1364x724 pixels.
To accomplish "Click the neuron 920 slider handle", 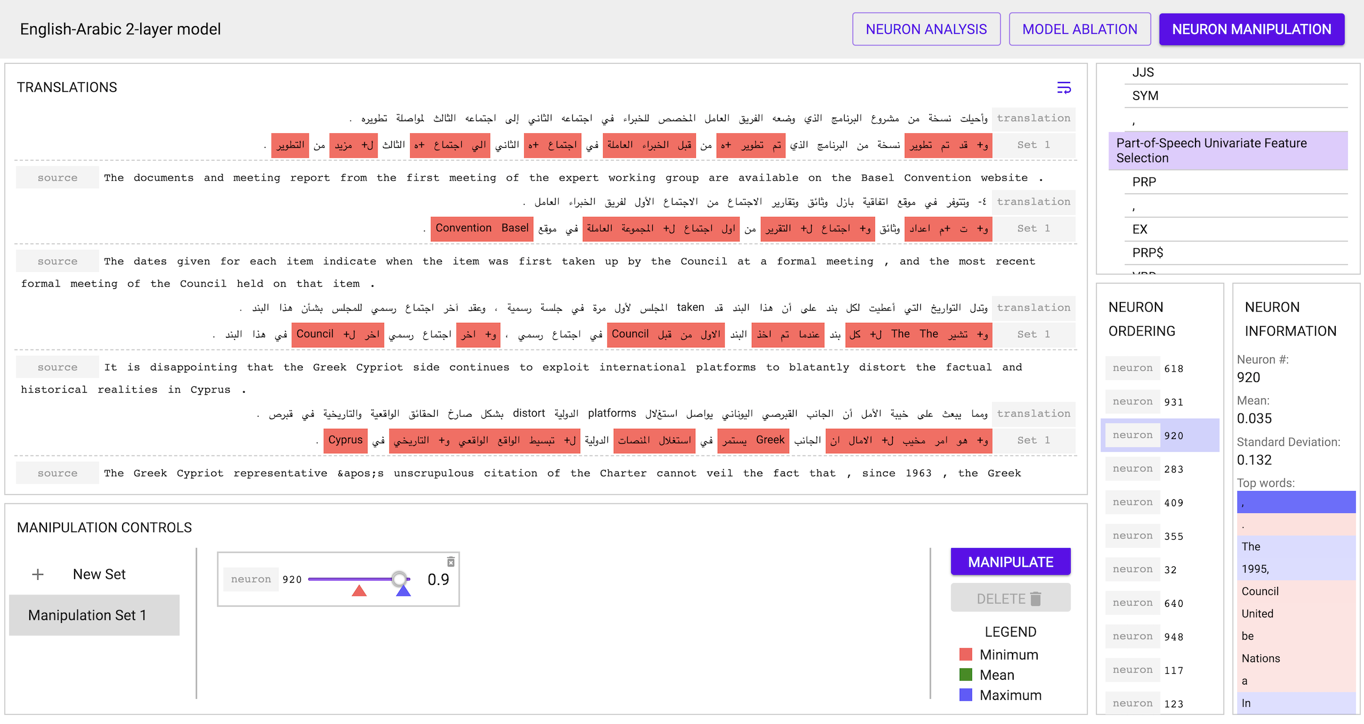I will coord(399,579).
